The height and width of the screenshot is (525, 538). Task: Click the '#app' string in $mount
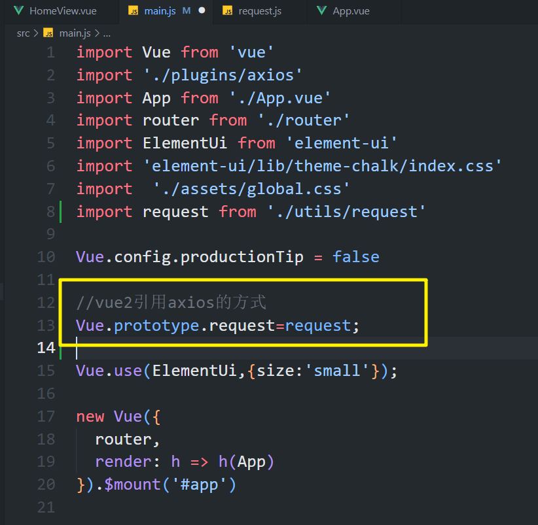[x=199, y=484]
